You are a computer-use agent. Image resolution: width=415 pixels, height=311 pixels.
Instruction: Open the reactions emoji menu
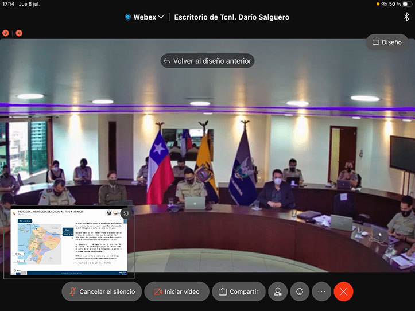pyautogui.click(x=300, y=291)
